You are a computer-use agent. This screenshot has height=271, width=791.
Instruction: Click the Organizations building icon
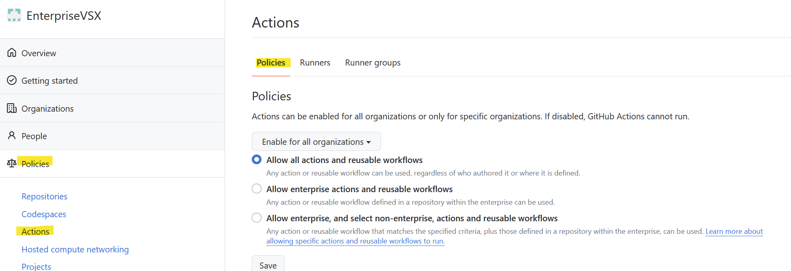12,108
